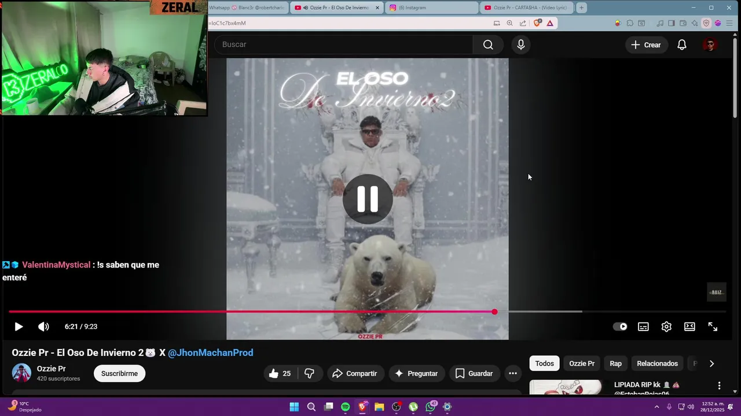Open the Brave VPN shield icon
This screenshot has width=741, height=416.
pos(706,23)
